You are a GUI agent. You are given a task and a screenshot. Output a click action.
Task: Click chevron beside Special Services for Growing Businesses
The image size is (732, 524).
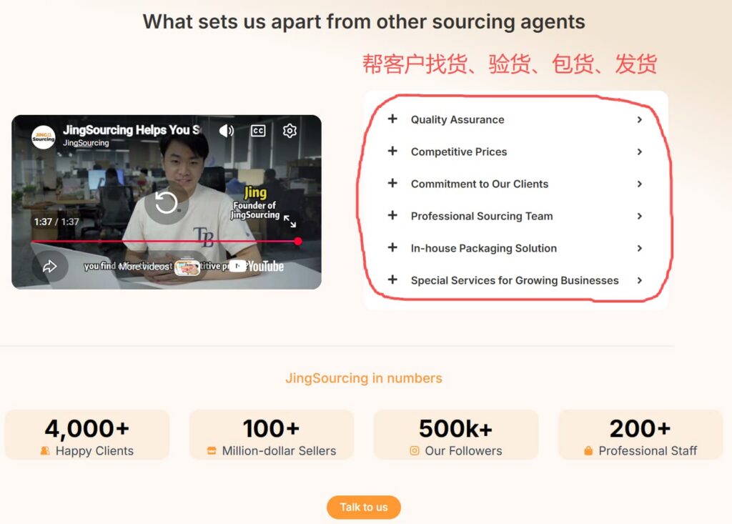tap(640, 280)
